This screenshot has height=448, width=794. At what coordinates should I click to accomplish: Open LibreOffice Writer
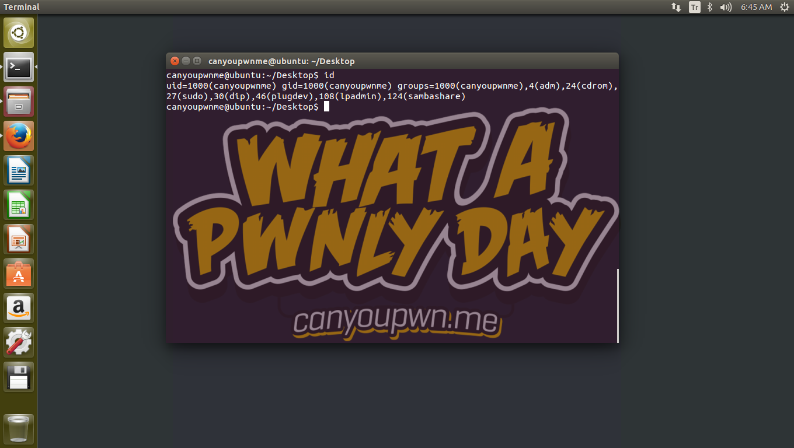pyautogui.click(x=19, y=170)
